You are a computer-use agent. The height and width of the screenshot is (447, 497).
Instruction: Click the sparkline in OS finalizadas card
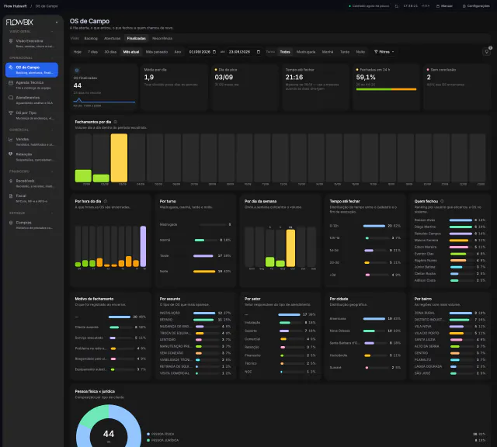pyautogui.click(x=104, y=101)
